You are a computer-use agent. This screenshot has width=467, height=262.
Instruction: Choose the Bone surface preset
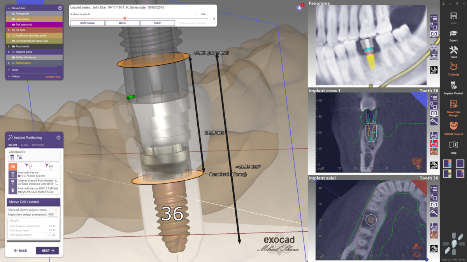[122, 23]
